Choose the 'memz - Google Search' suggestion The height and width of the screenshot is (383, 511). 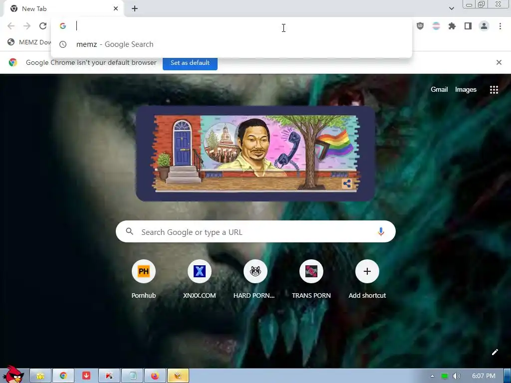tap(232, 44)
